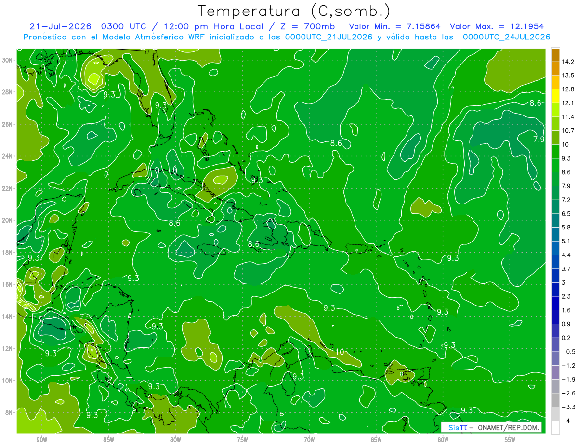Image resolution: width=578 pixels, height=446 pixels.
Task: Click the 75W longitude axis label
Action: pos(242,440)
